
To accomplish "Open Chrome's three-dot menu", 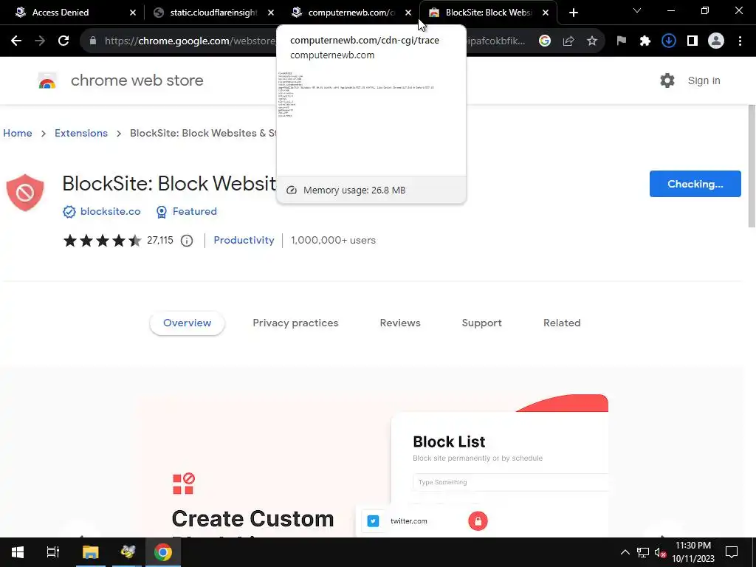I will tap(740, 41).
